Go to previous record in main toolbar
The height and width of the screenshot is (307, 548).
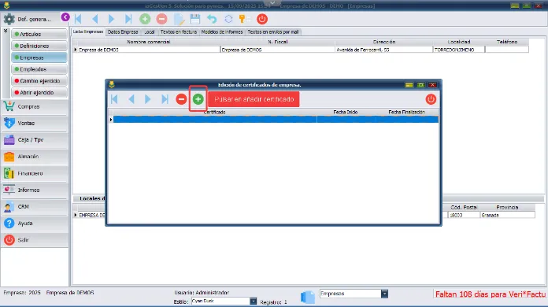94,19
